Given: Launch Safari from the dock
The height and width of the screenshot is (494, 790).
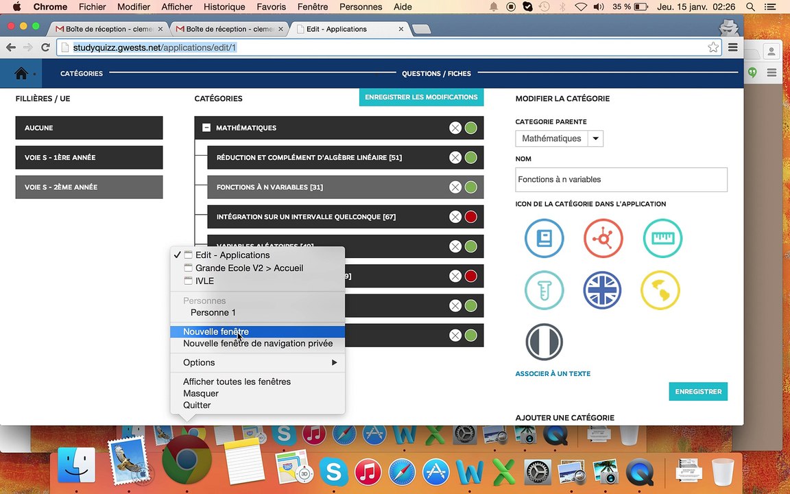Looking at the screenshot, I should tap(402, 473).
